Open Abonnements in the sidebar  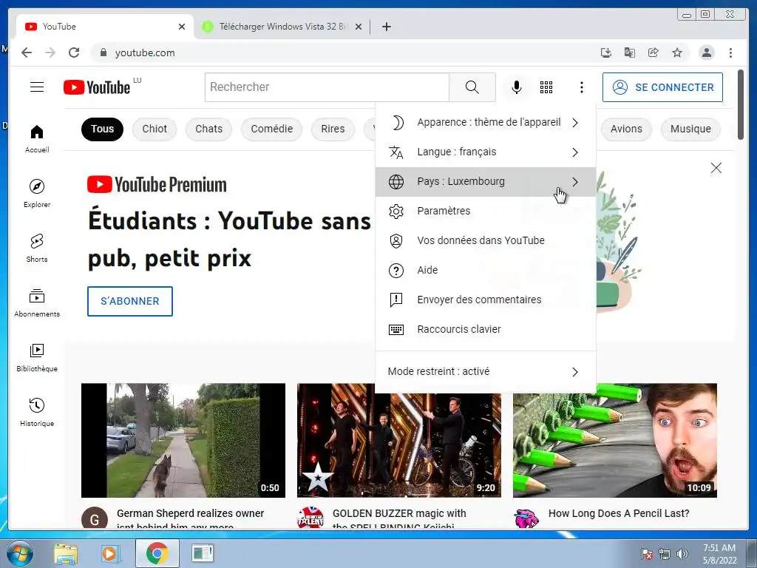pos(37,302)
